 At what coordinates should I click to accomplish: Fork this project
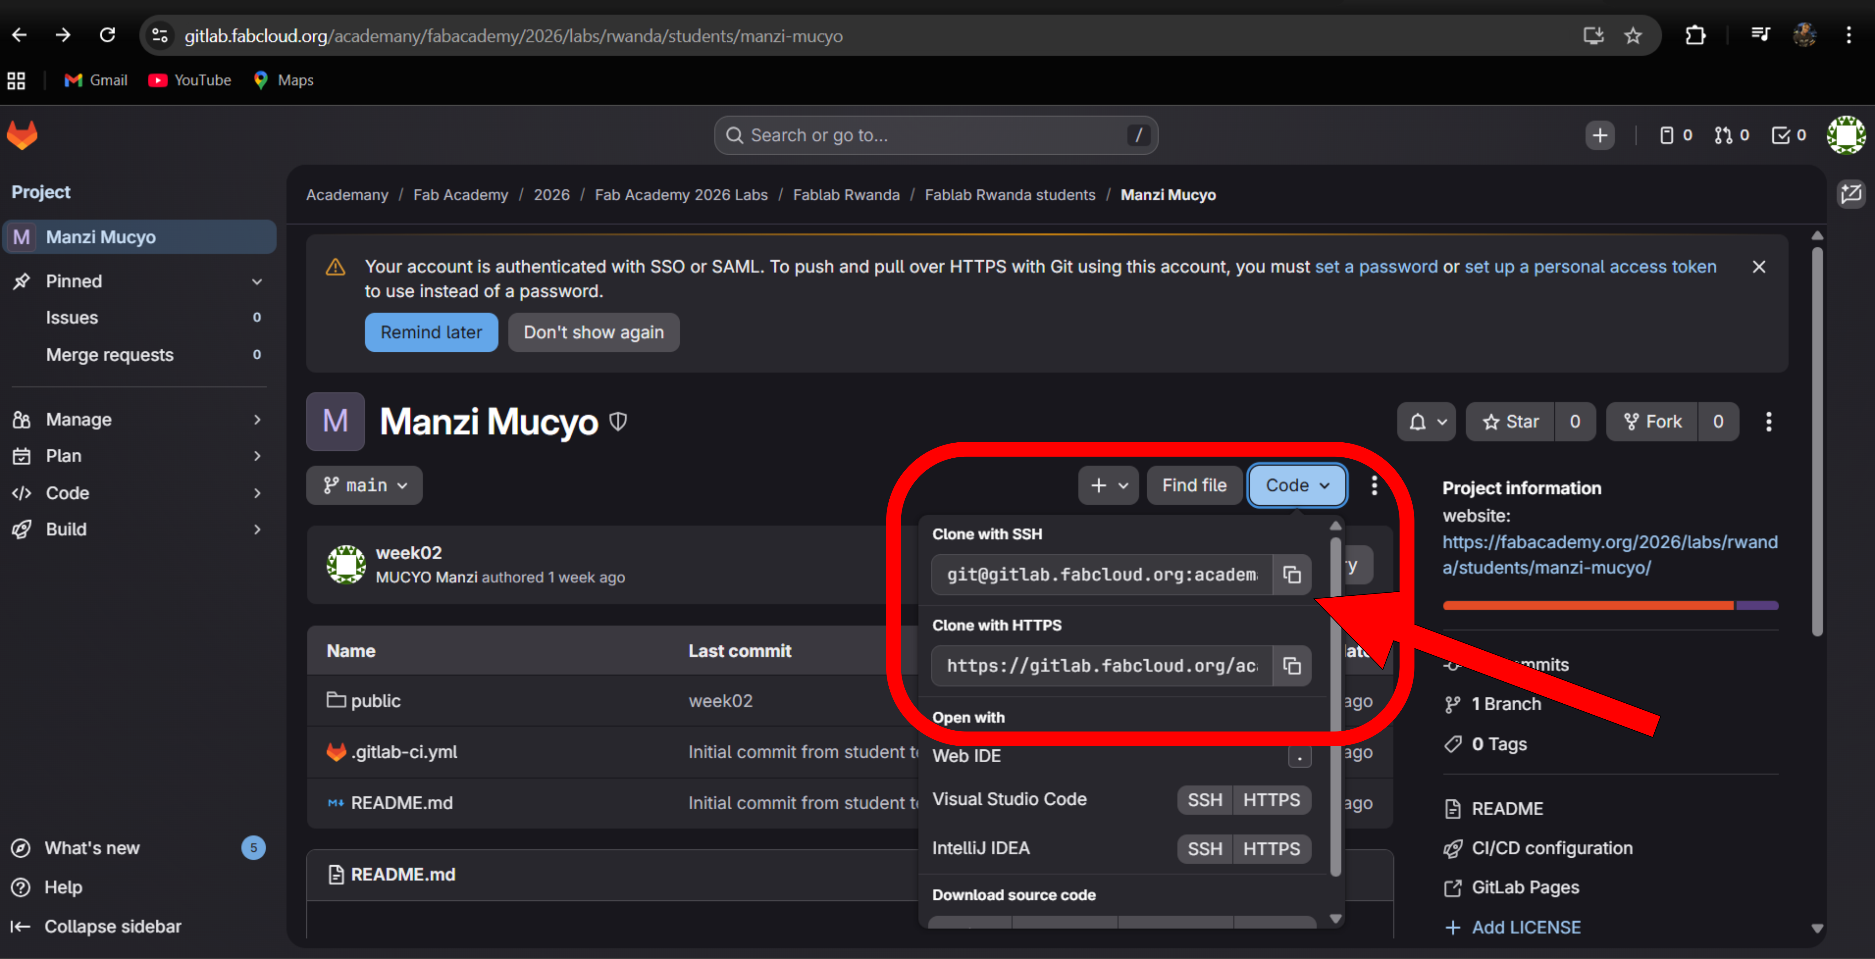[1652, 422]
